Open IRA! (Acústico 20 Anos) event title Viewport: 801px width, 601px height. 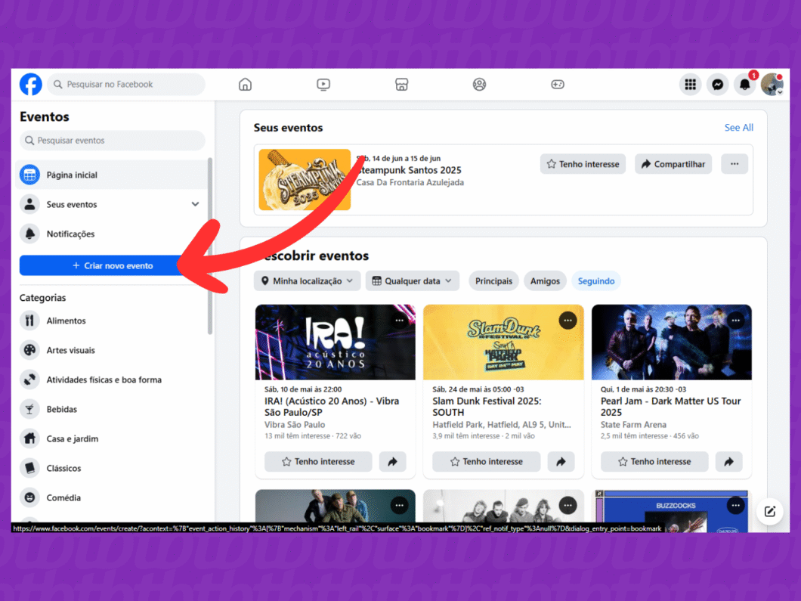tap(332, 407)
